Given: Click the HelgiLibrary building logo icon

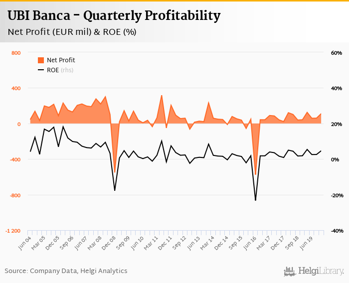Looking at the screenshot, I should [x=289, y=271].
